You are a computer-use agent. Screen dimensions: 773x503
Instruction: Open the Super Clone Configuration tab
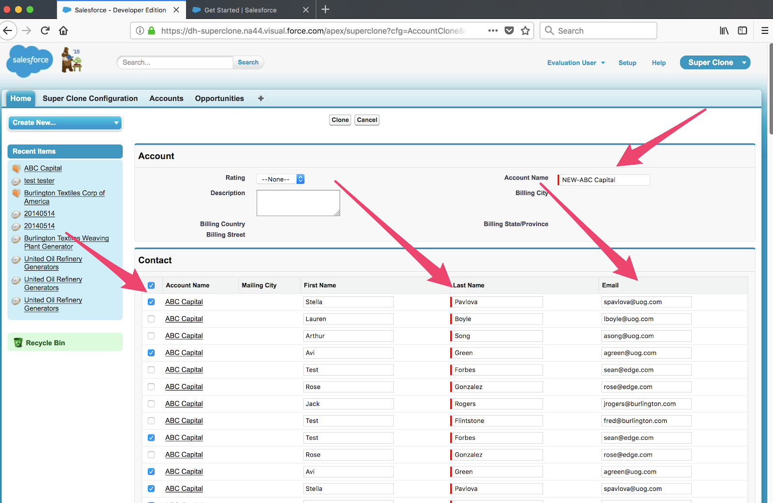tap(90, 98)
